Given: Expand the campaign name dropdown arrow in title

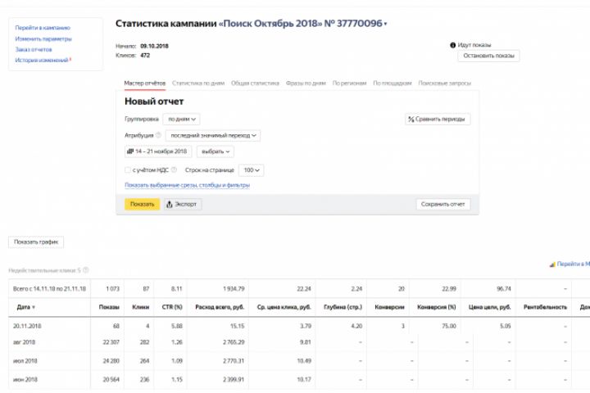Looking at the screenshot, I should [386, 24].
